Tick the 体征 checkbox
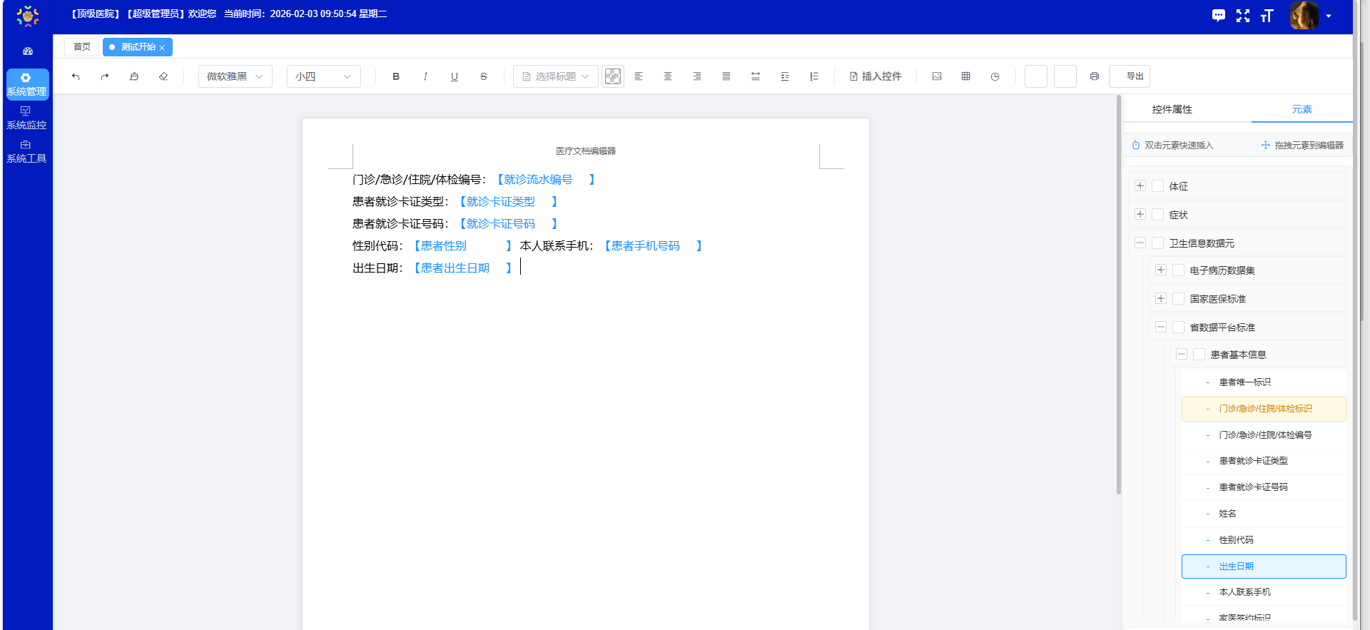 tap(1158, 186)
